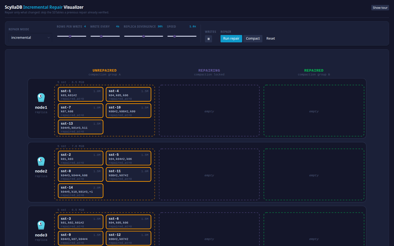The height and width of the screenshot is (246, 394).
Task: Pause the writes with the pause button
Action: pyautogui.click(x=208, y=39)
